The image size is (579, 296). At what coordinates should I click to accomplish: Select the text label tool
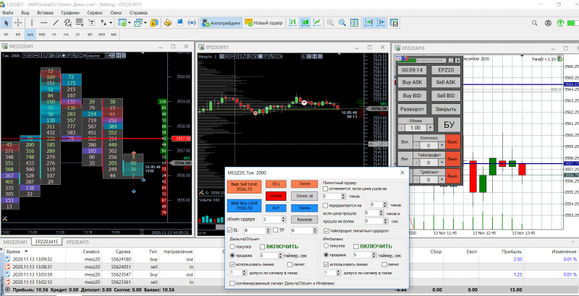pos(91,23)
